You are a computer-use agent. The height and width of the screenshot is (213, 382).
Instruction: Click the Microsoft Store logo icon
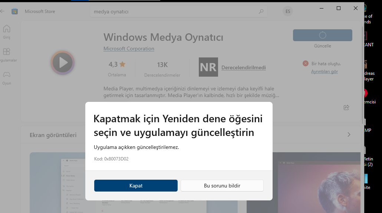point(14,11)
